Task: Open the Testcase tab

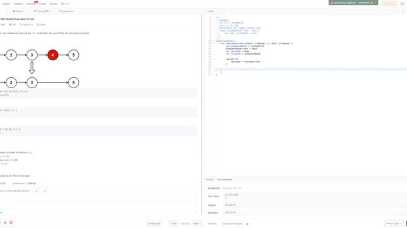Action: (x=210, y=179)
